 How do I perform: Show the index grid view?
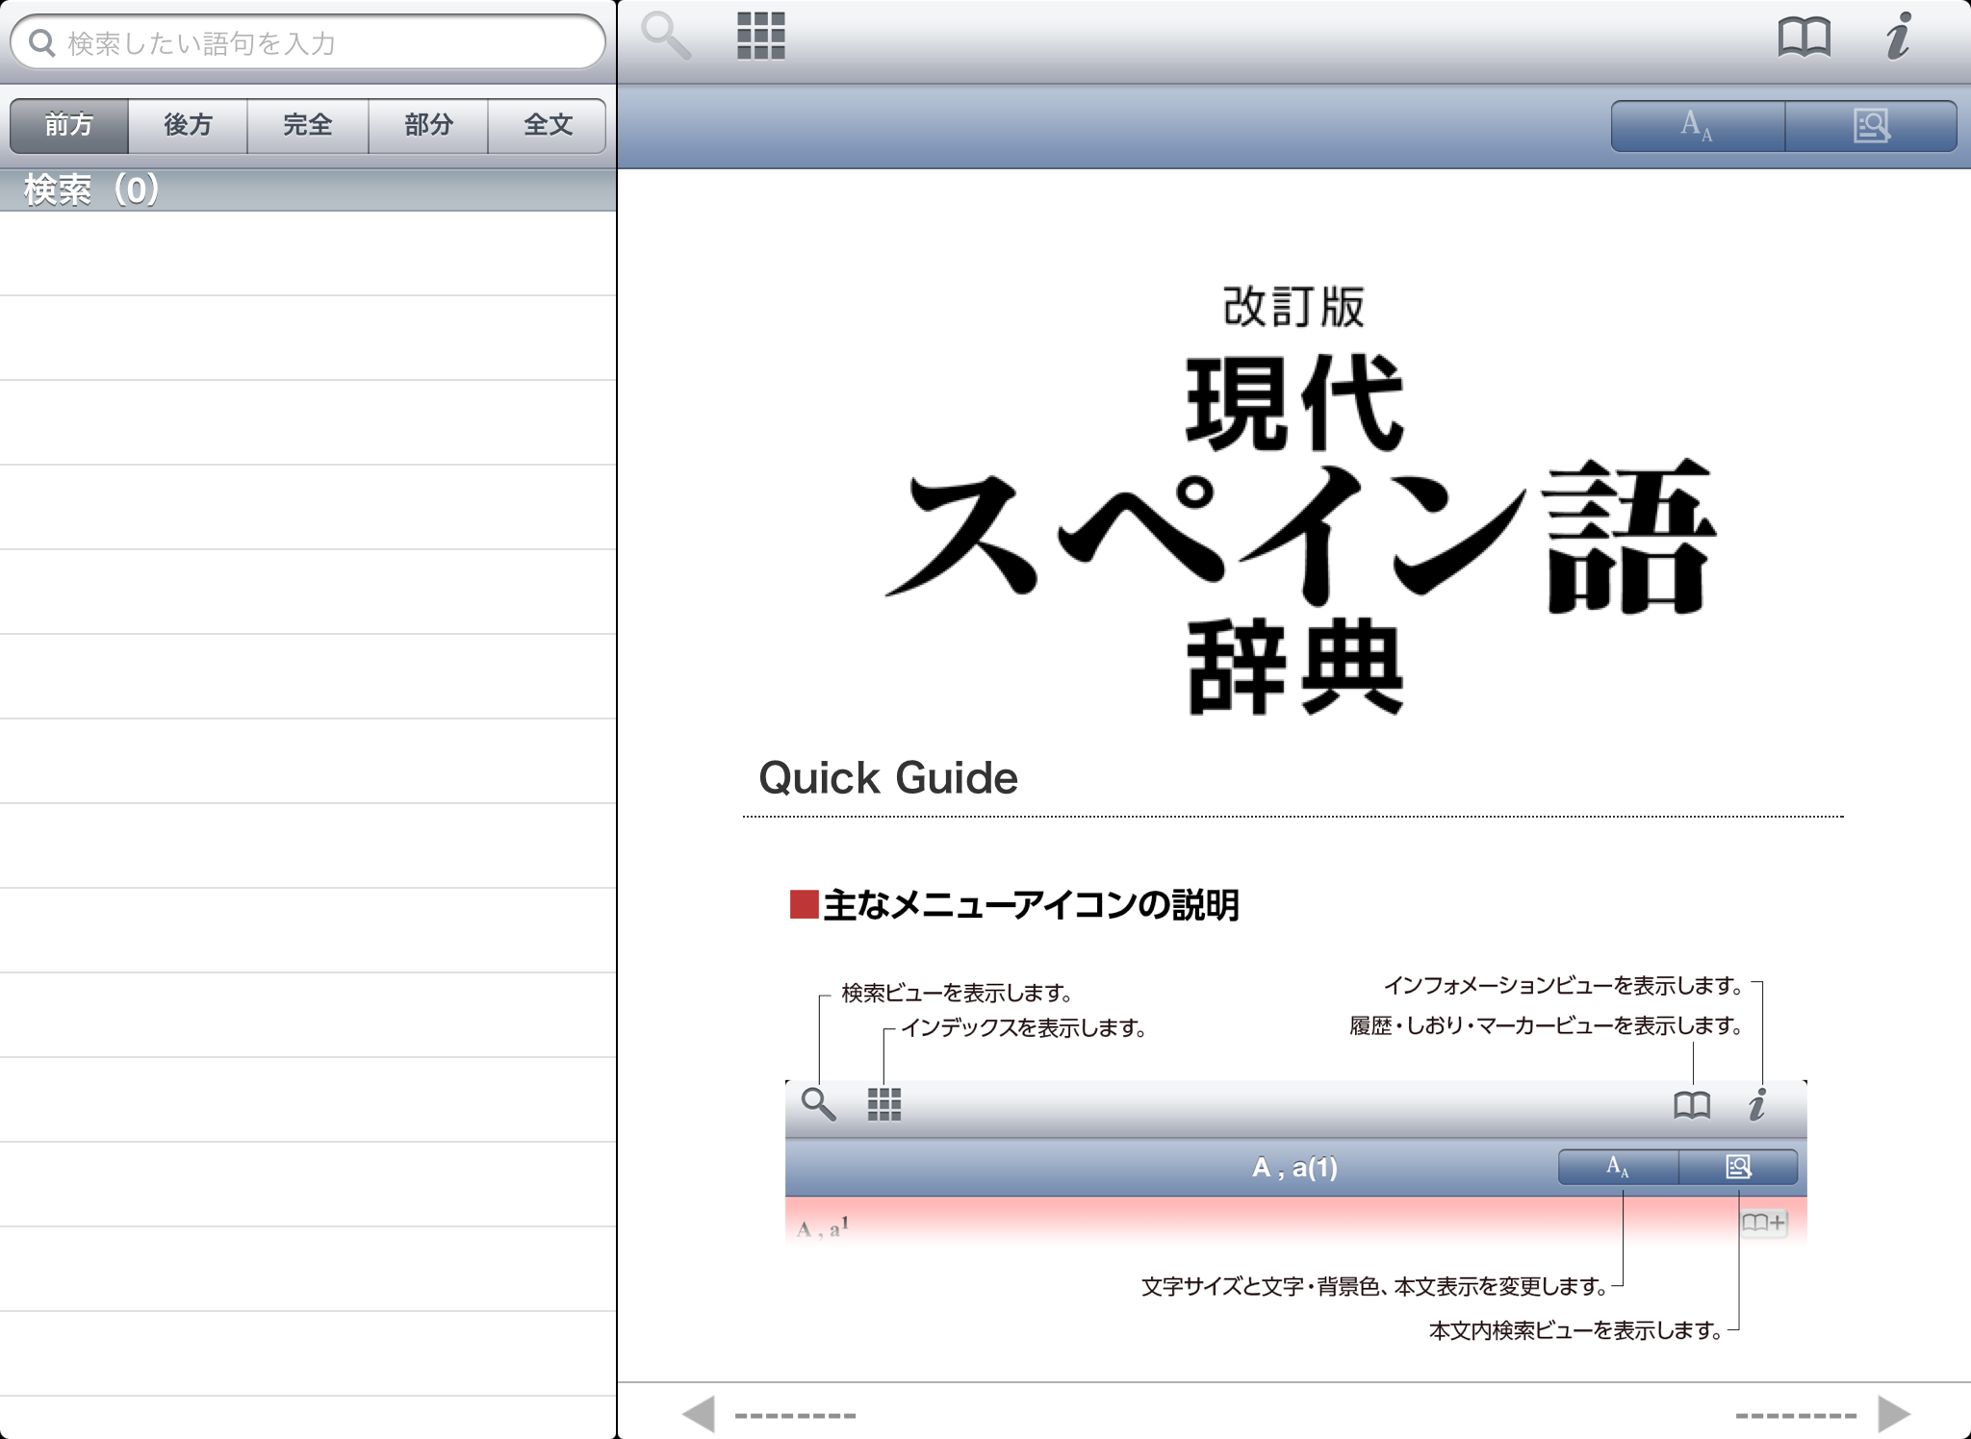pos(760,37)
